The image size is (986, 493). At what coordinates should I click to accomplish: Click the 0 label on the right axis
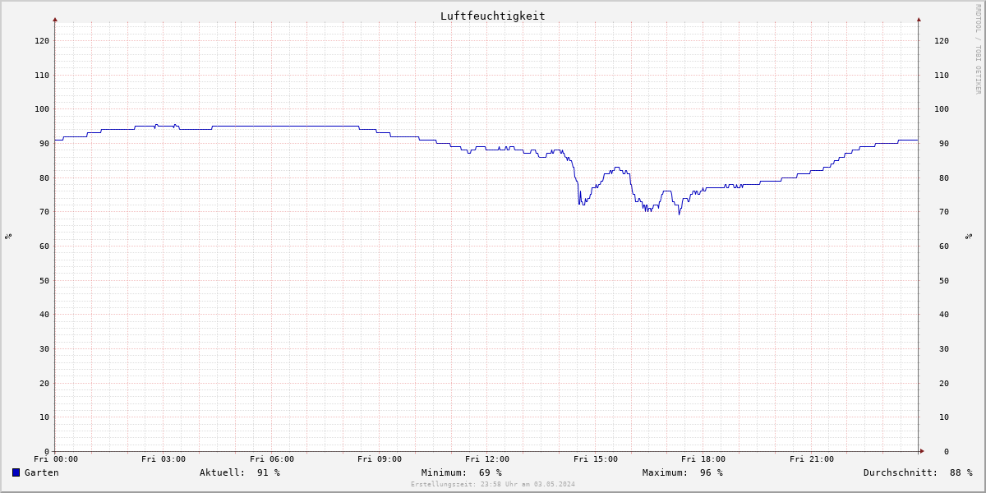click(947, 451)
